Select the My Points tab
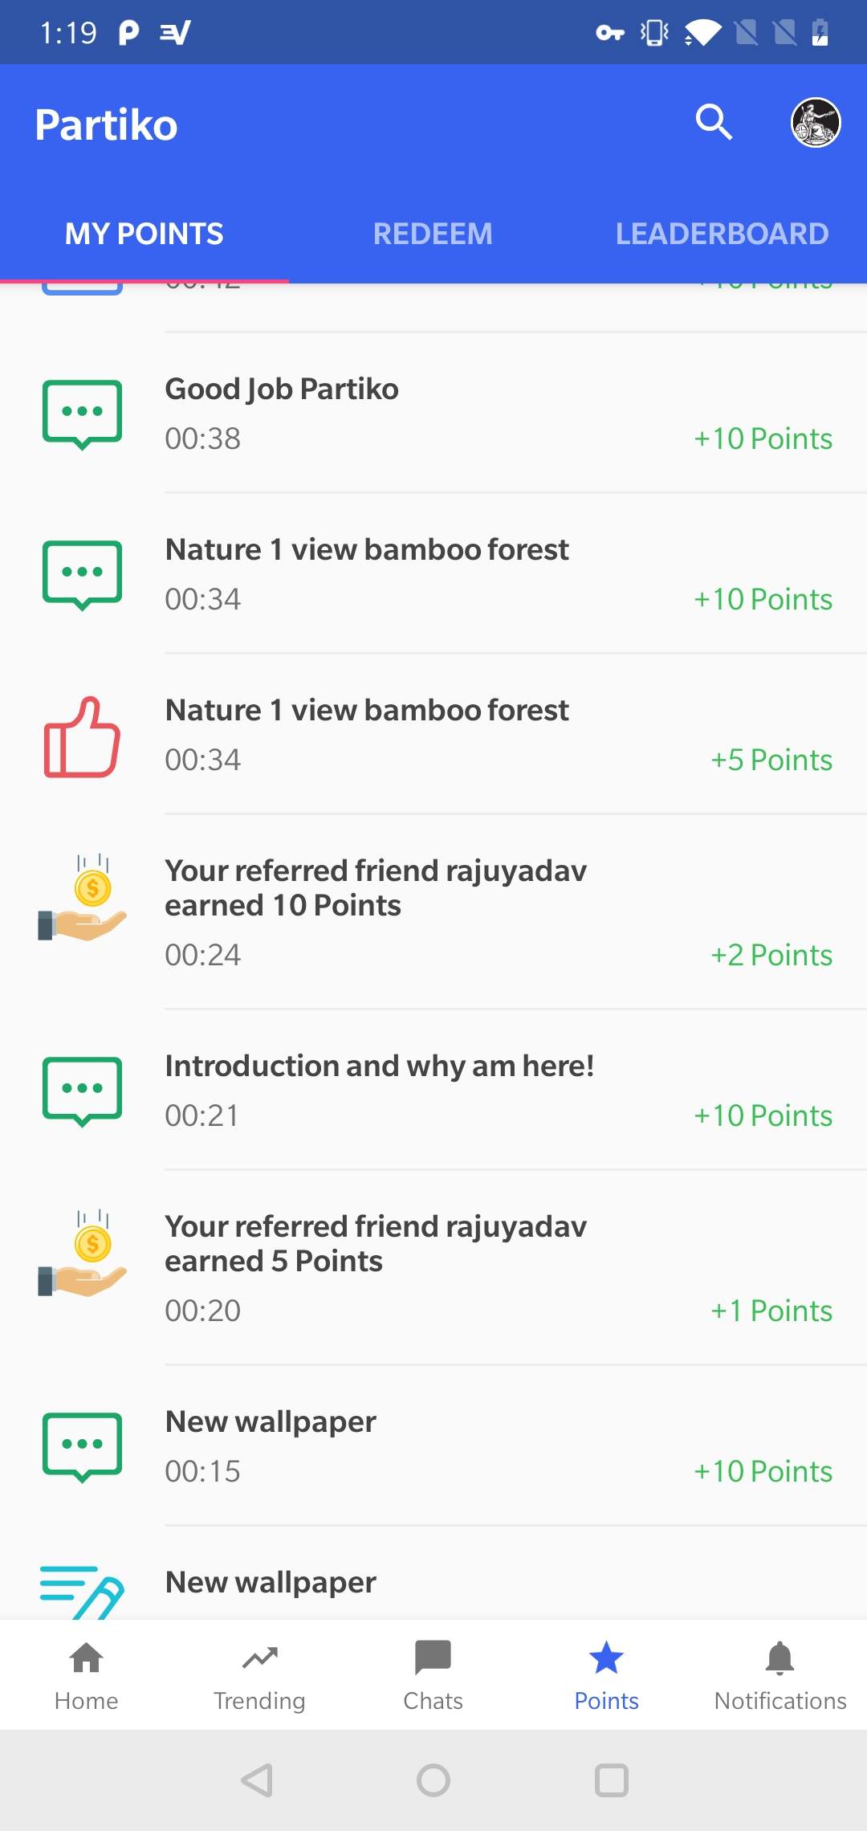867x1831 pixels. click(144, 234)
